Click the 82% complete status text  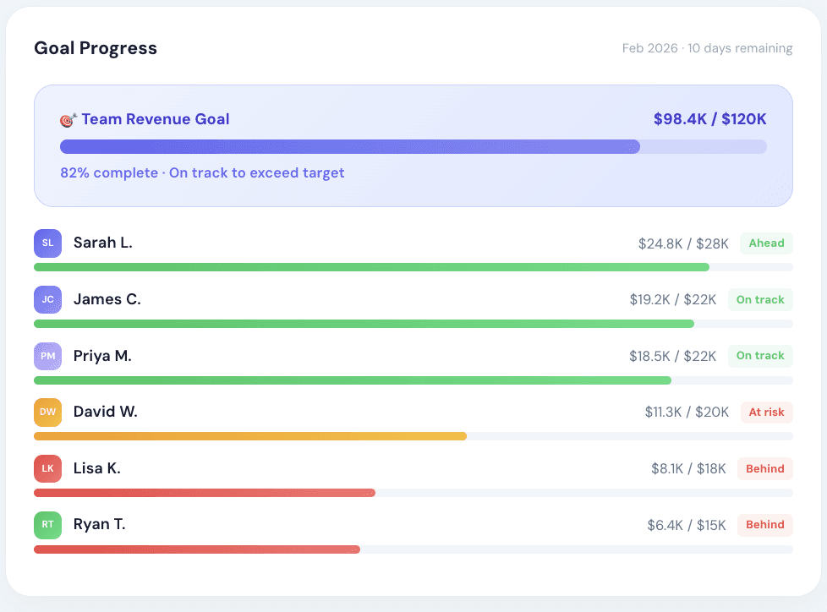click(202, 172)
